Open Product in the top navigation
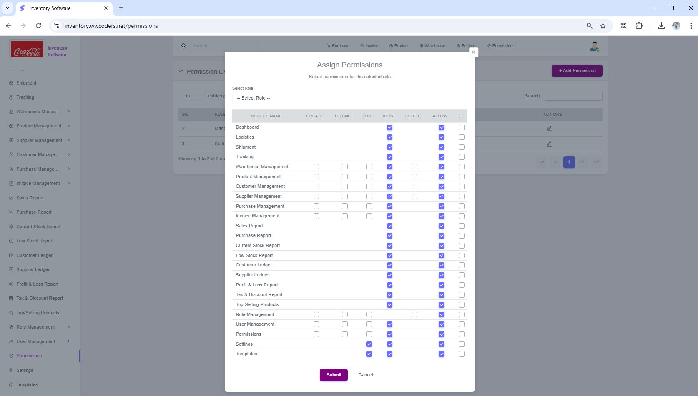Image resolution: width=698 pixels, height=396 pixels. click(399, 46)
